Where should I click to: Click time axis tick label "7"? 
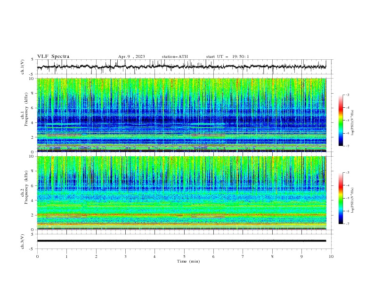pos(243,256)
